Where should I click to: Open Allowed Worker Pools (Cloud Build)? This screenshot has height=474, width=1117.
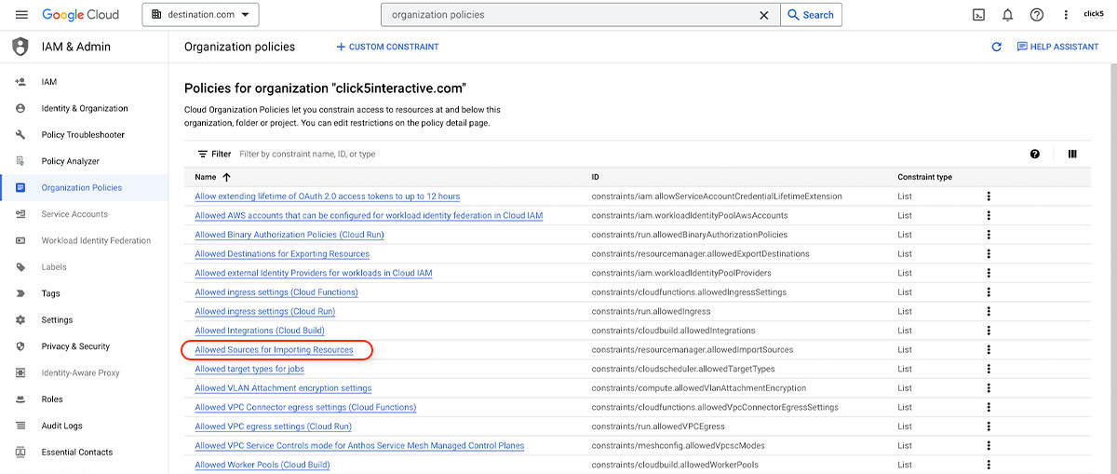point(262,465)
